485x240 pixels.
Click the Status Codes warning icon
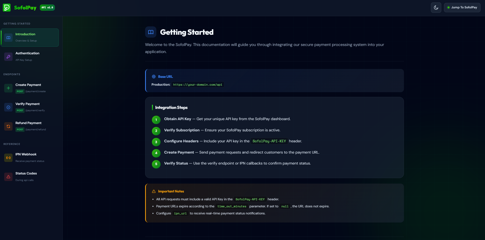[8, 177]
